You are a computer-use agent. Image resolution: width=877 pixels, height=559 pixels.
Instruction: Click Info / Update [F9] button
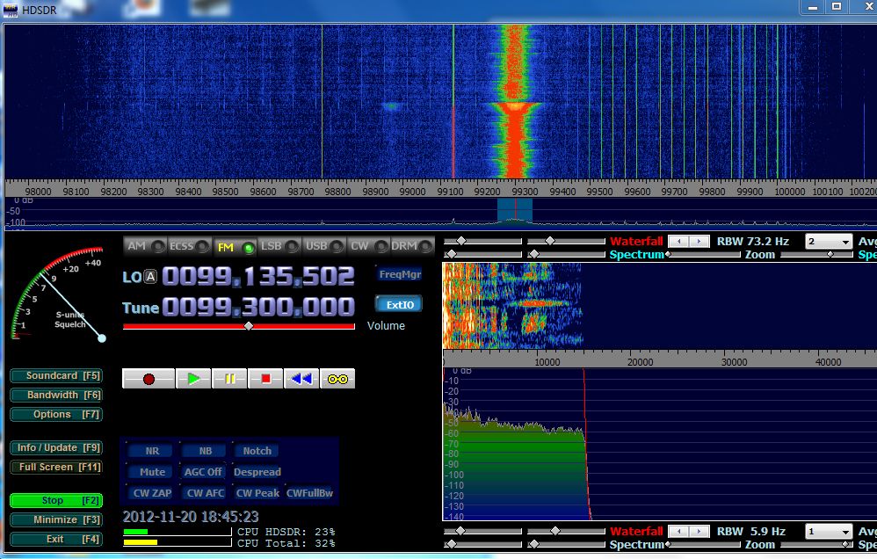click(x=56, y=447)
